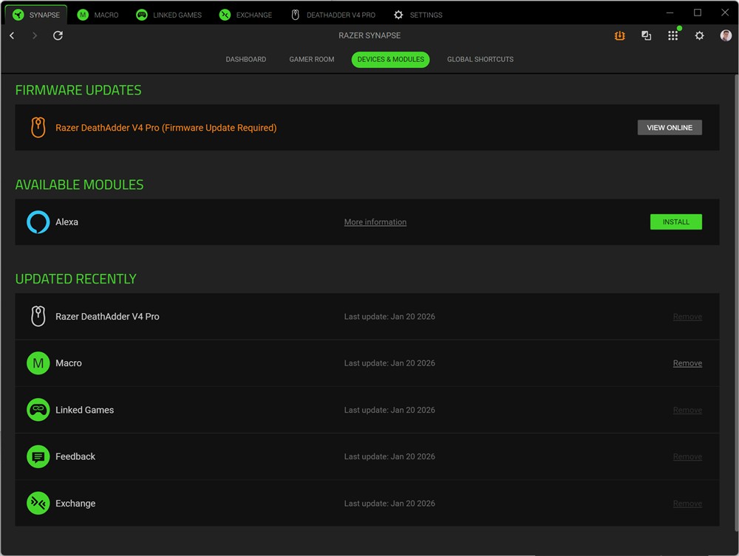
Task: Remove the Macro module
Action: [x=687, y=363]
